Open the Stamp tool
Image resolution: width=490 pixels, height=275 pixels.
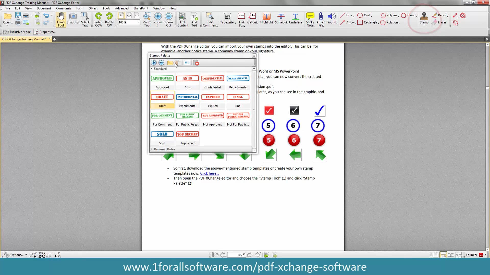pyautogui.click(x=424, y=19)
